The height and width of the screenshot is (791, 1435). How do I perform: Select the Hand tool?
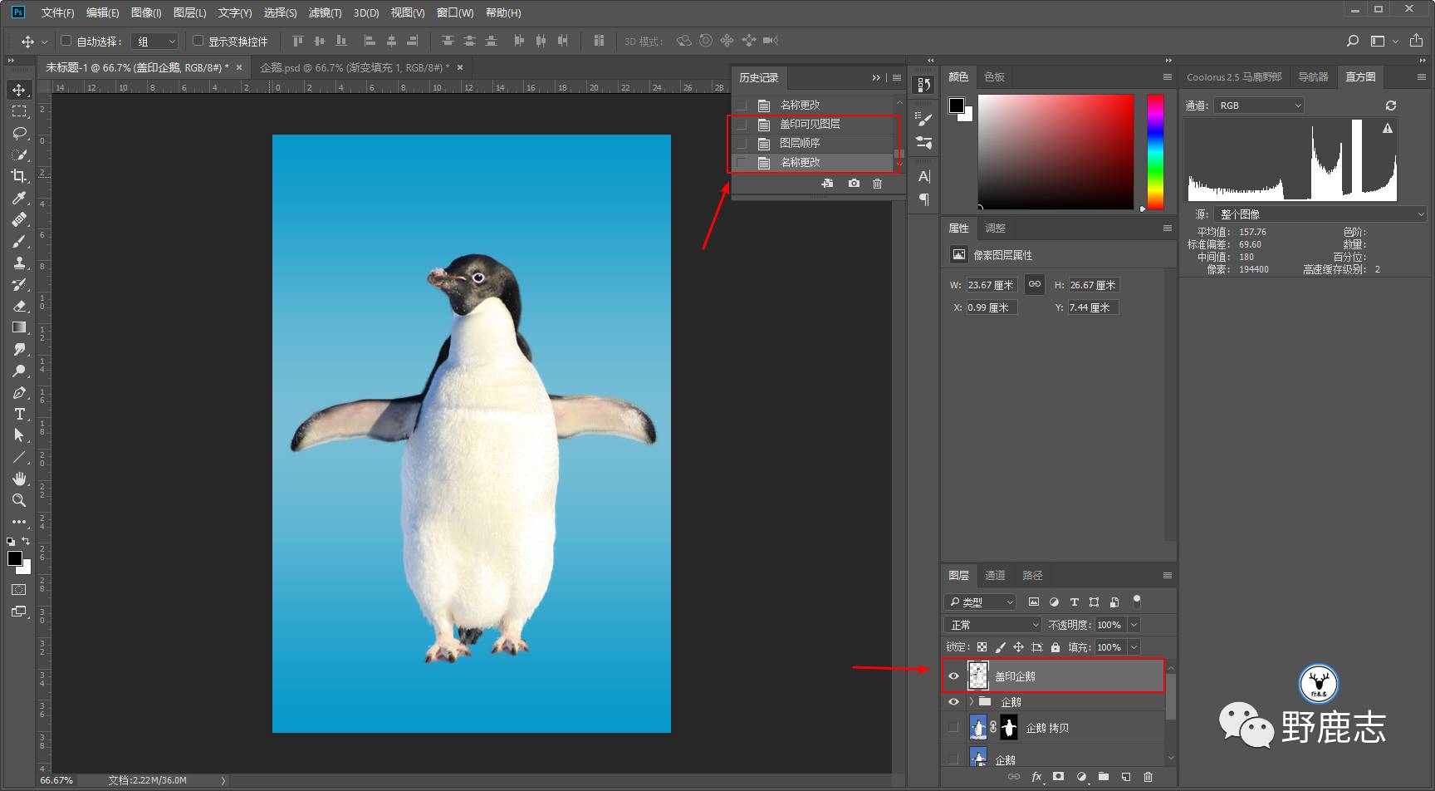pos(19,479)
